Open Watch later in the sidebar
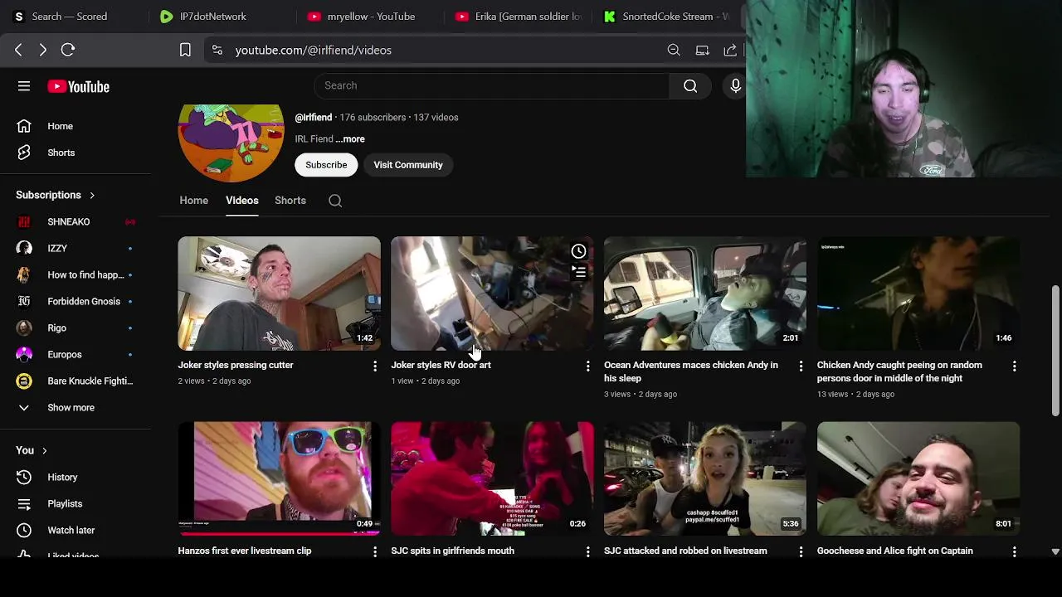Screen dimensions: 1062x597 tap(71, 530)
